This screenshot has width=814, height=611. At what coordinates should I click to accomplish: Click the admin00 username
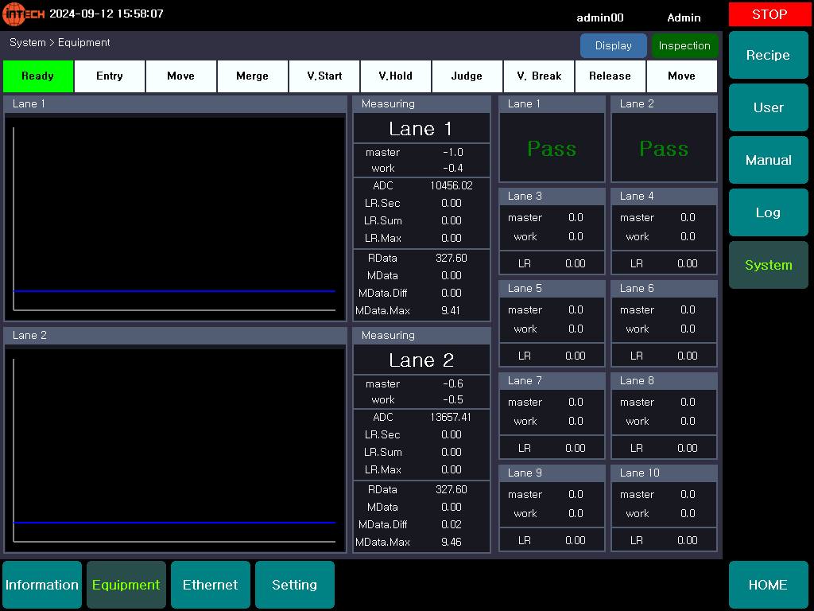click(600, 18)
